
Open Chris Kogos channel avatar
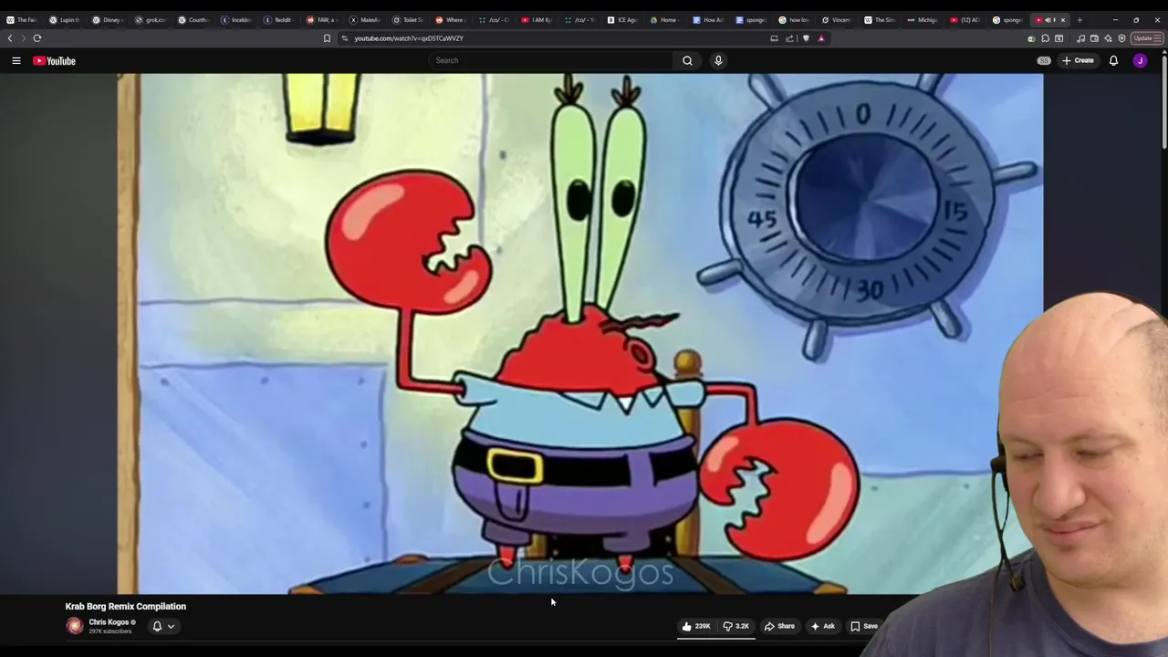[x=75, y=626]
